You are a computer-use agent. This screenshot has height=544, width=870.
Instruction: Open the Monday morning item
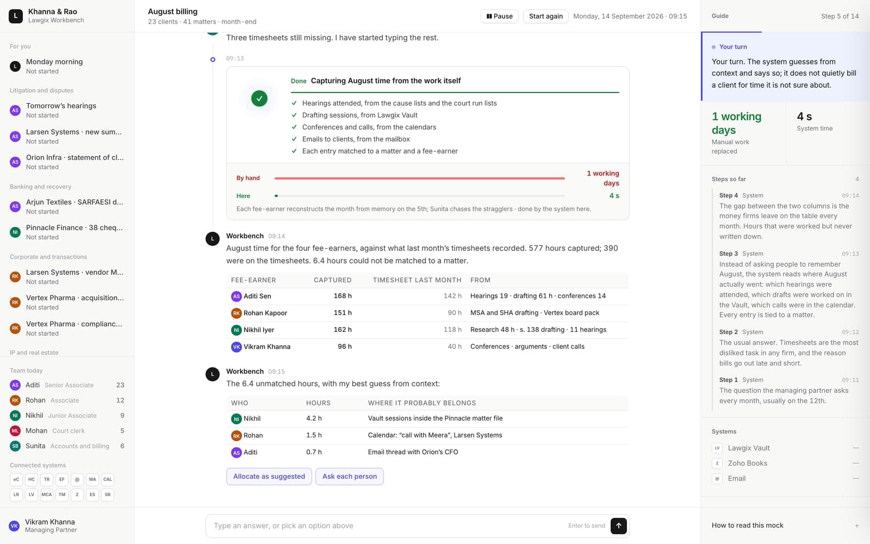[67, 66]
